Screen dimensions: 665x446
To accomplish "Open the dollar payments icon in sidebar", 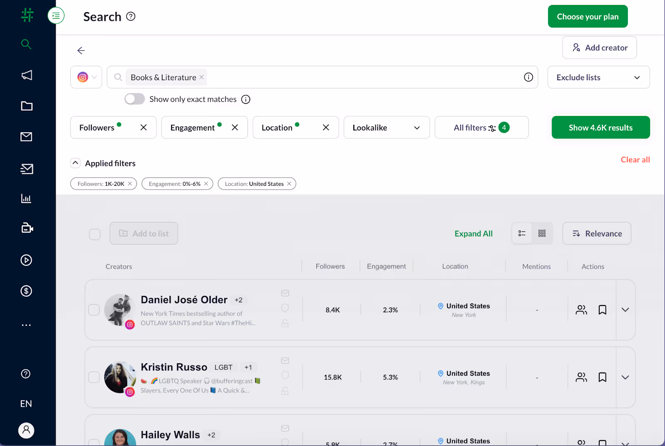I will coord(26,291).
